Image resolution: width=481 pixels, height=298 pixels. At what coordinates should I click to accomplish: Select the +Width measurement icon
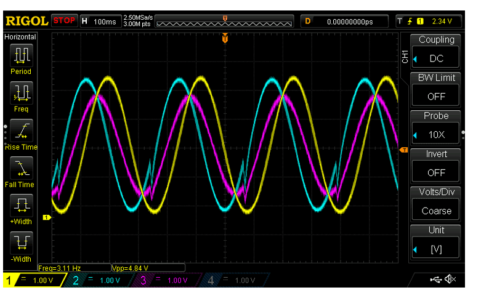pyautogui.click(x=21, y=206)
